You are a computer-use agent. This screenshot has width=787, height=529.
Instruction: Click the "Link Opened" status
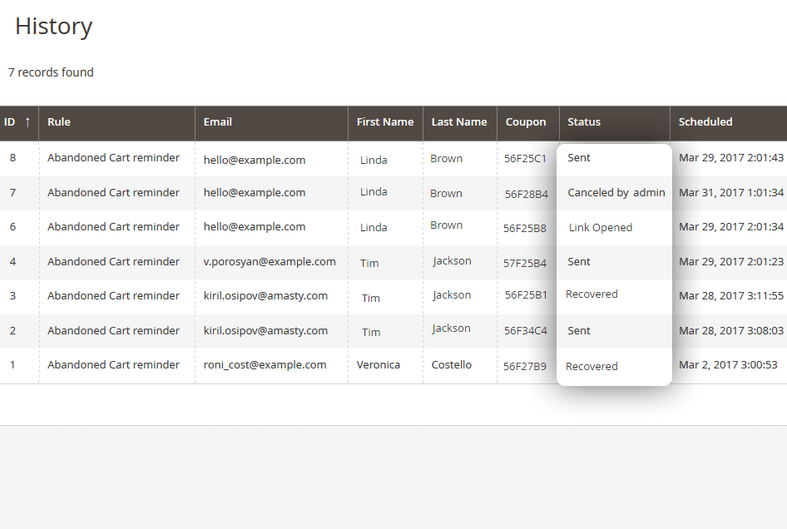(x=601, y=228)
